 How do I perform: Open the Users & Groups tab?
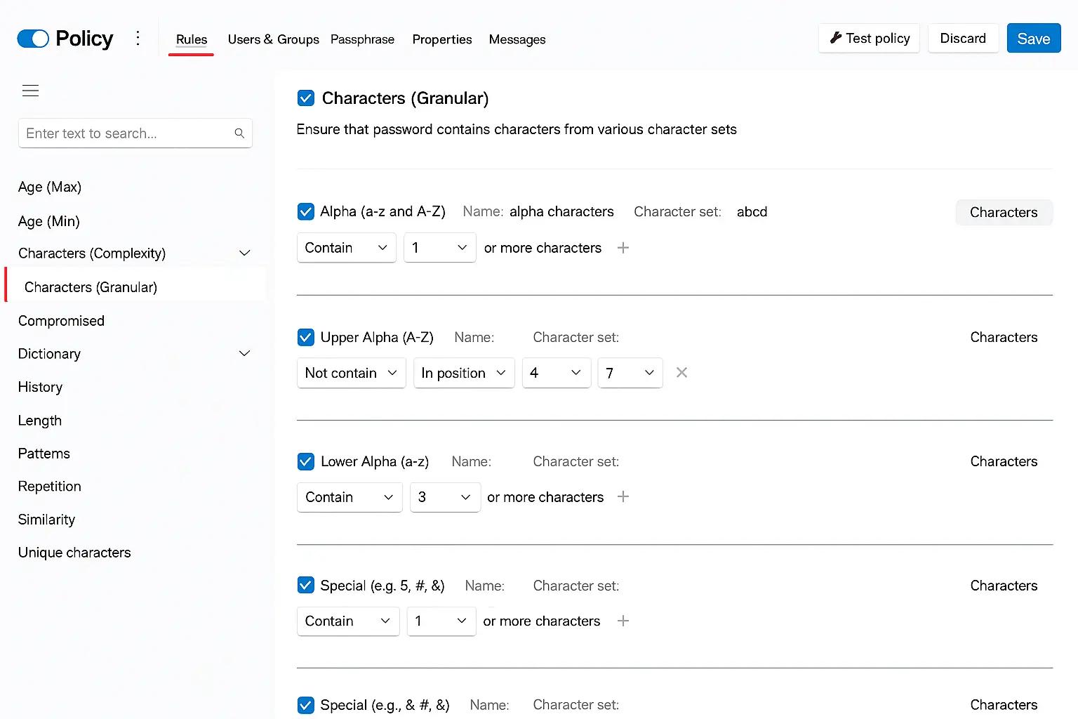tap(274, 39)
